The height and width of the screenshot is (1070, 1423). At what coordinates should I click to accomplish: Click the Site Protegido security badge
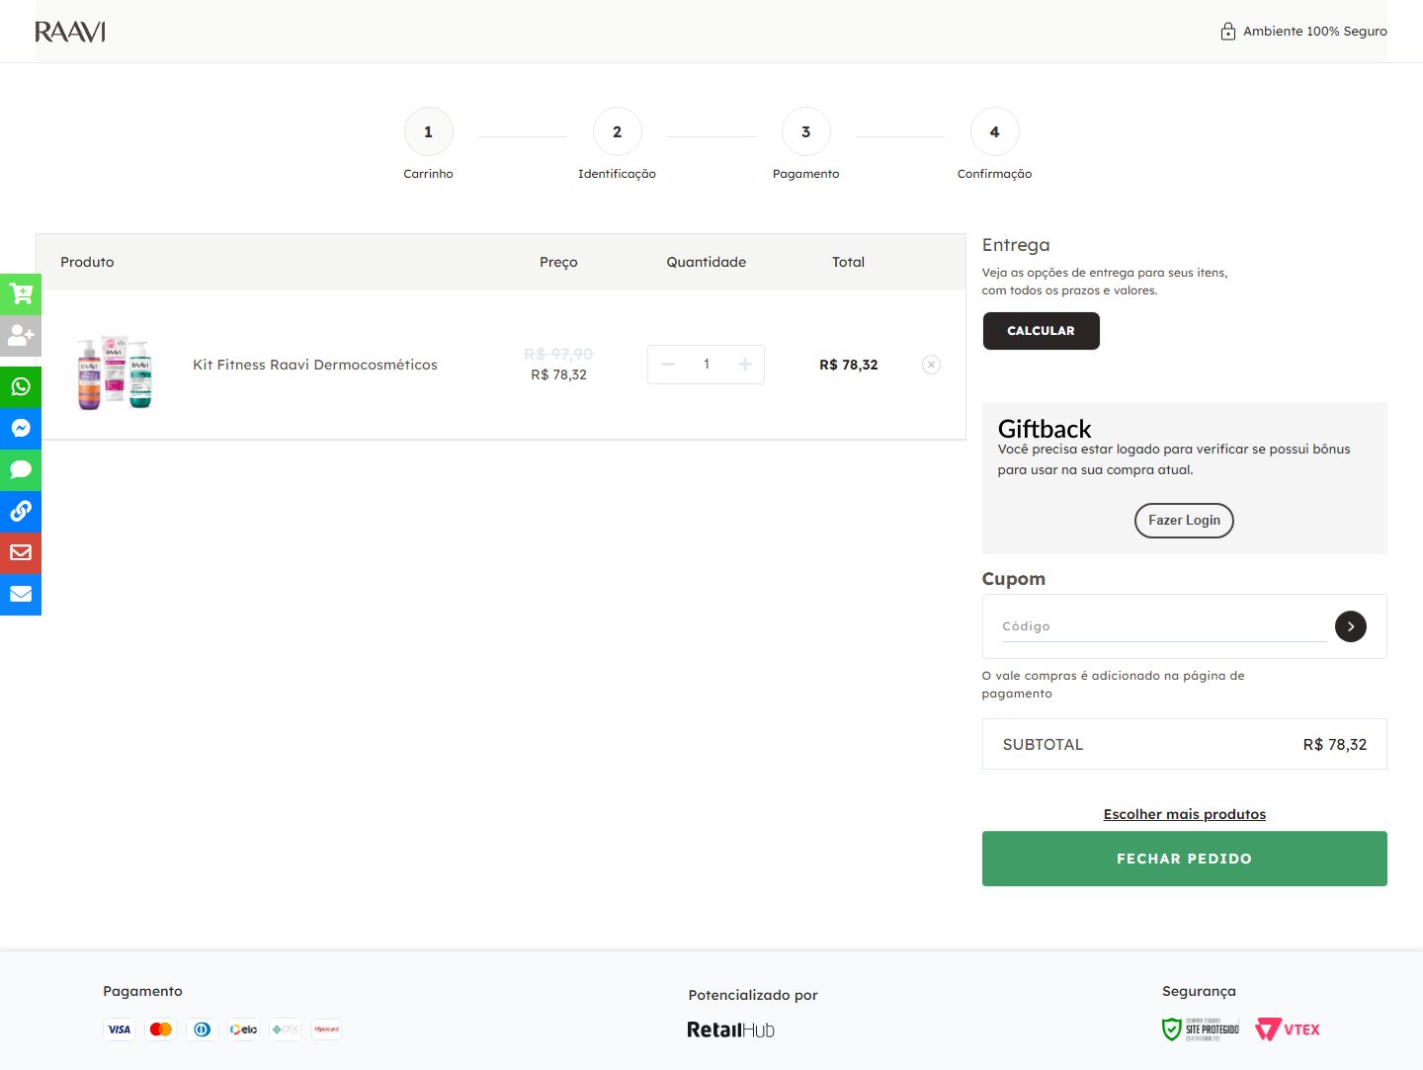[x=1200, y=1029]
